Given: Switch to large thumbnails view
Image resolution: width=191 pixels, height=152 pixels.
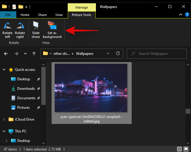Looking at the screenshot, I should [187, 149].
